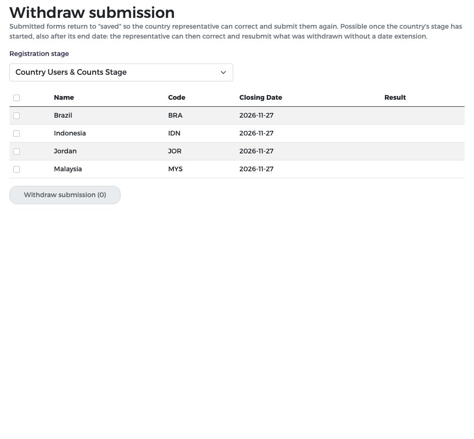Click Jordan's closing date 2026-11-27
Screen dimensions: 474x439
coord(256,151)
